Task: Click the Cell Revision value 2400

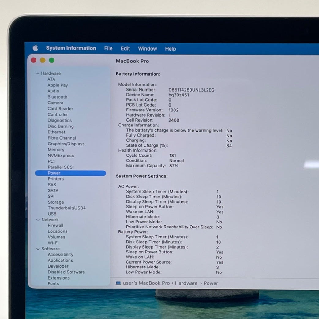Action: click(174, 120)
